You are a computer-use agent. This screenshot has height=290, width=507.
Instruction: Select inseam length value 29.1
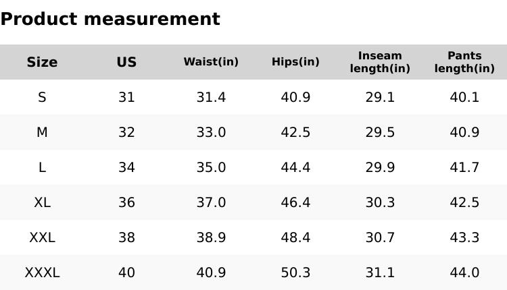tap(380, 97)
